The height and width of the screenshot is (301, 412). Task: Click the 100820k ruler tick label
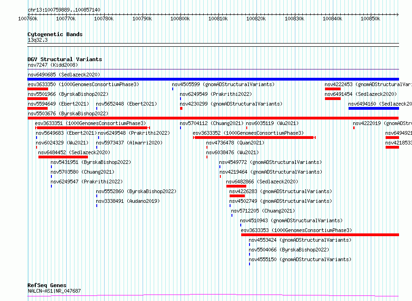click(256, 19)
